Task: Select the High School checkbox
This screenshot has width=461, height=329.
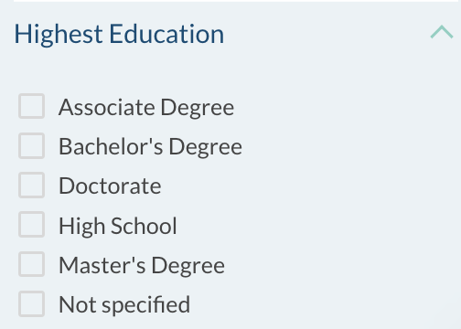Action: [x=32, y=225]
